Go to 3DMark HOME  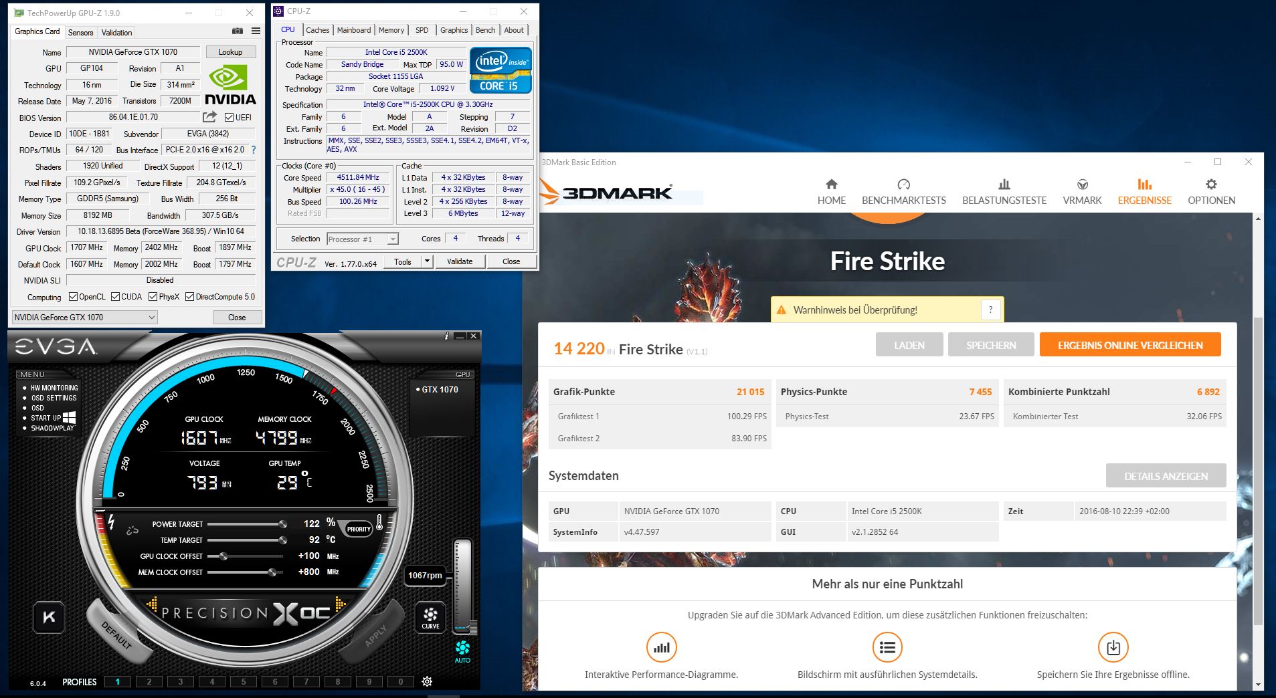point(831,192)
